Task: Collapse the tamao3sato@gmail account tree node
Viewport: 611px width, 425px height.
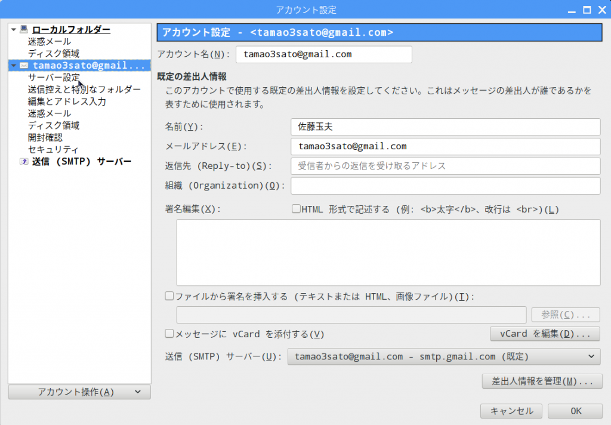Action: tap(14, 66)
